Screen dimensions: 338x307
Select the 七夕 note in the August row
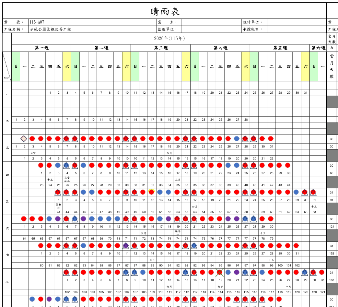point(220,287)
